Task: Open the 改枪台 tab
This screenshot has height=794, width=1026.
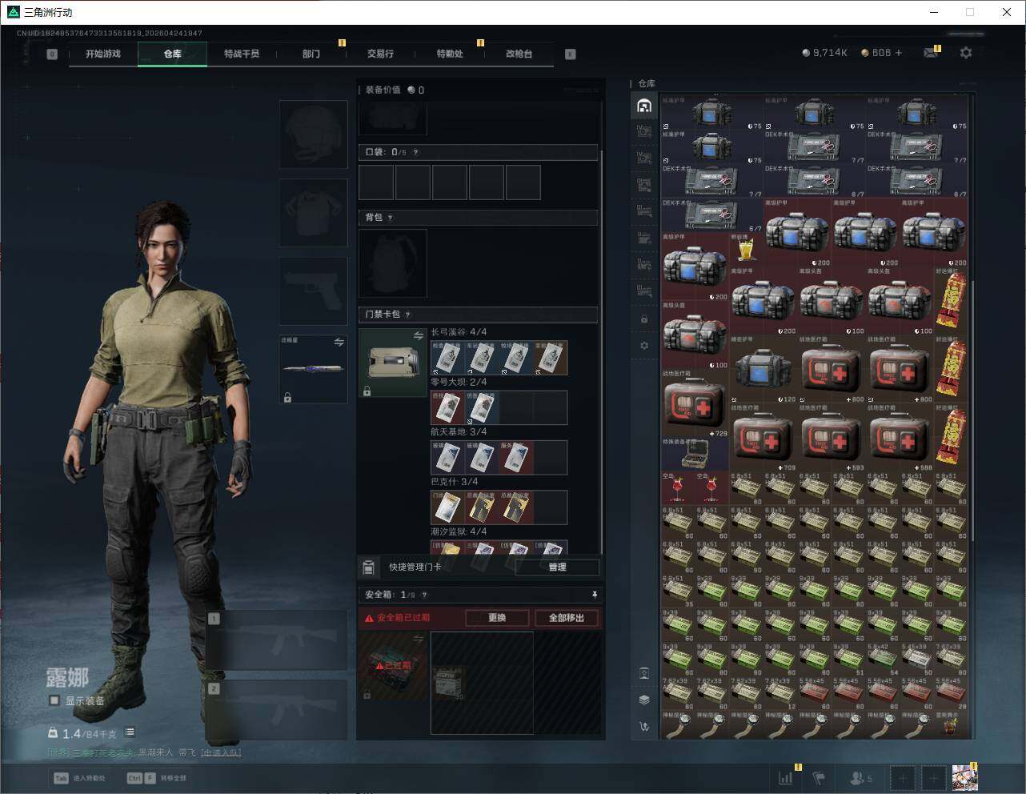Action: point(519,54)
